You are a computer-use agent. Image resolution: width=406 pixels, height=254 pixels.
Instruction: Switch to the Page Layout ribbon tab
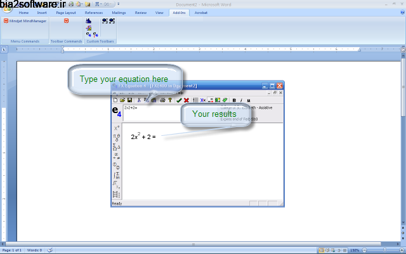click(x=65, y=12)
